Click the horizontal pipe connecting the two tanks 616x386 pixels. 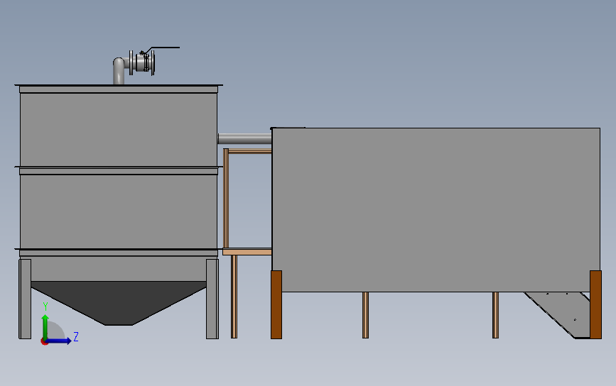coord(244,138)
